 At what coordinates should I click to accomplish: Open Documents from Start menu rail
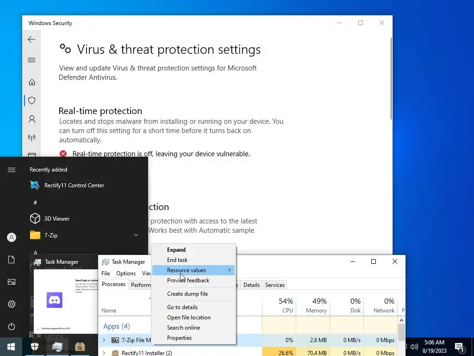tap(12, 260)
